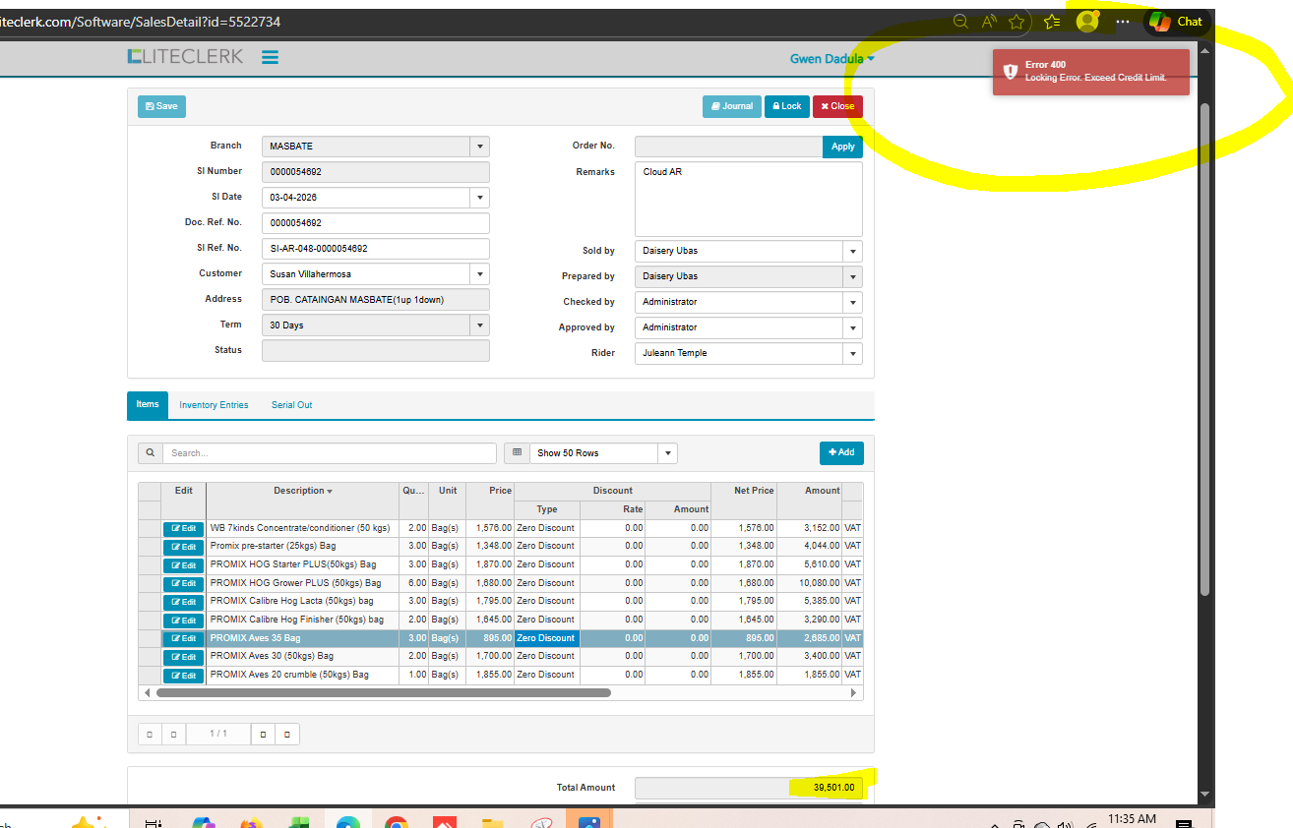
Task: Switch to the Inventory Entries tab
Action: pos(214,405)
